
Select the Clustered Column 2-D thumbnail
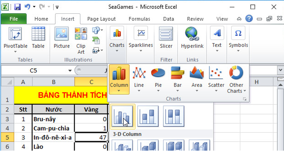click(122, 116)
